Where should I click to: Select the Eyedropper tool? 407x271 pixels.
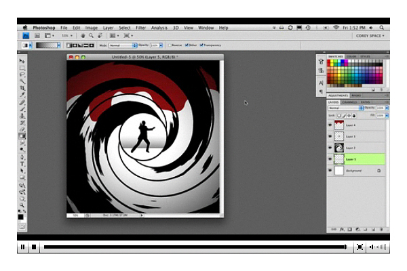[22, 95]
